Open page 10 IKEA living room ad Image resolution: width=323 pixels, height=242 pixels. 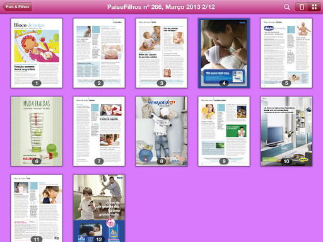coord(286,131)
